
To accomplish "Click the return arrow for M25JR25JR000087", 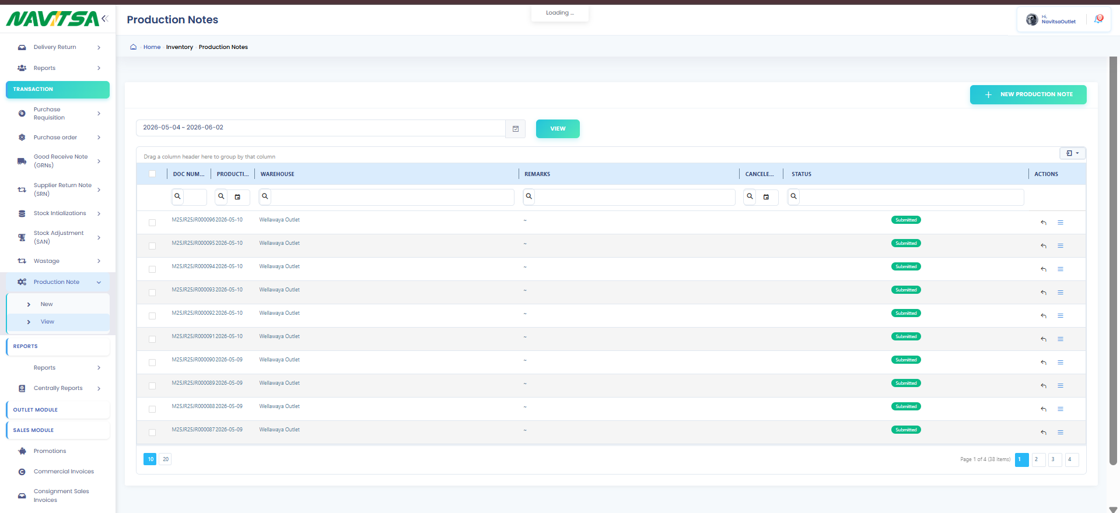I will point(1044,433).
